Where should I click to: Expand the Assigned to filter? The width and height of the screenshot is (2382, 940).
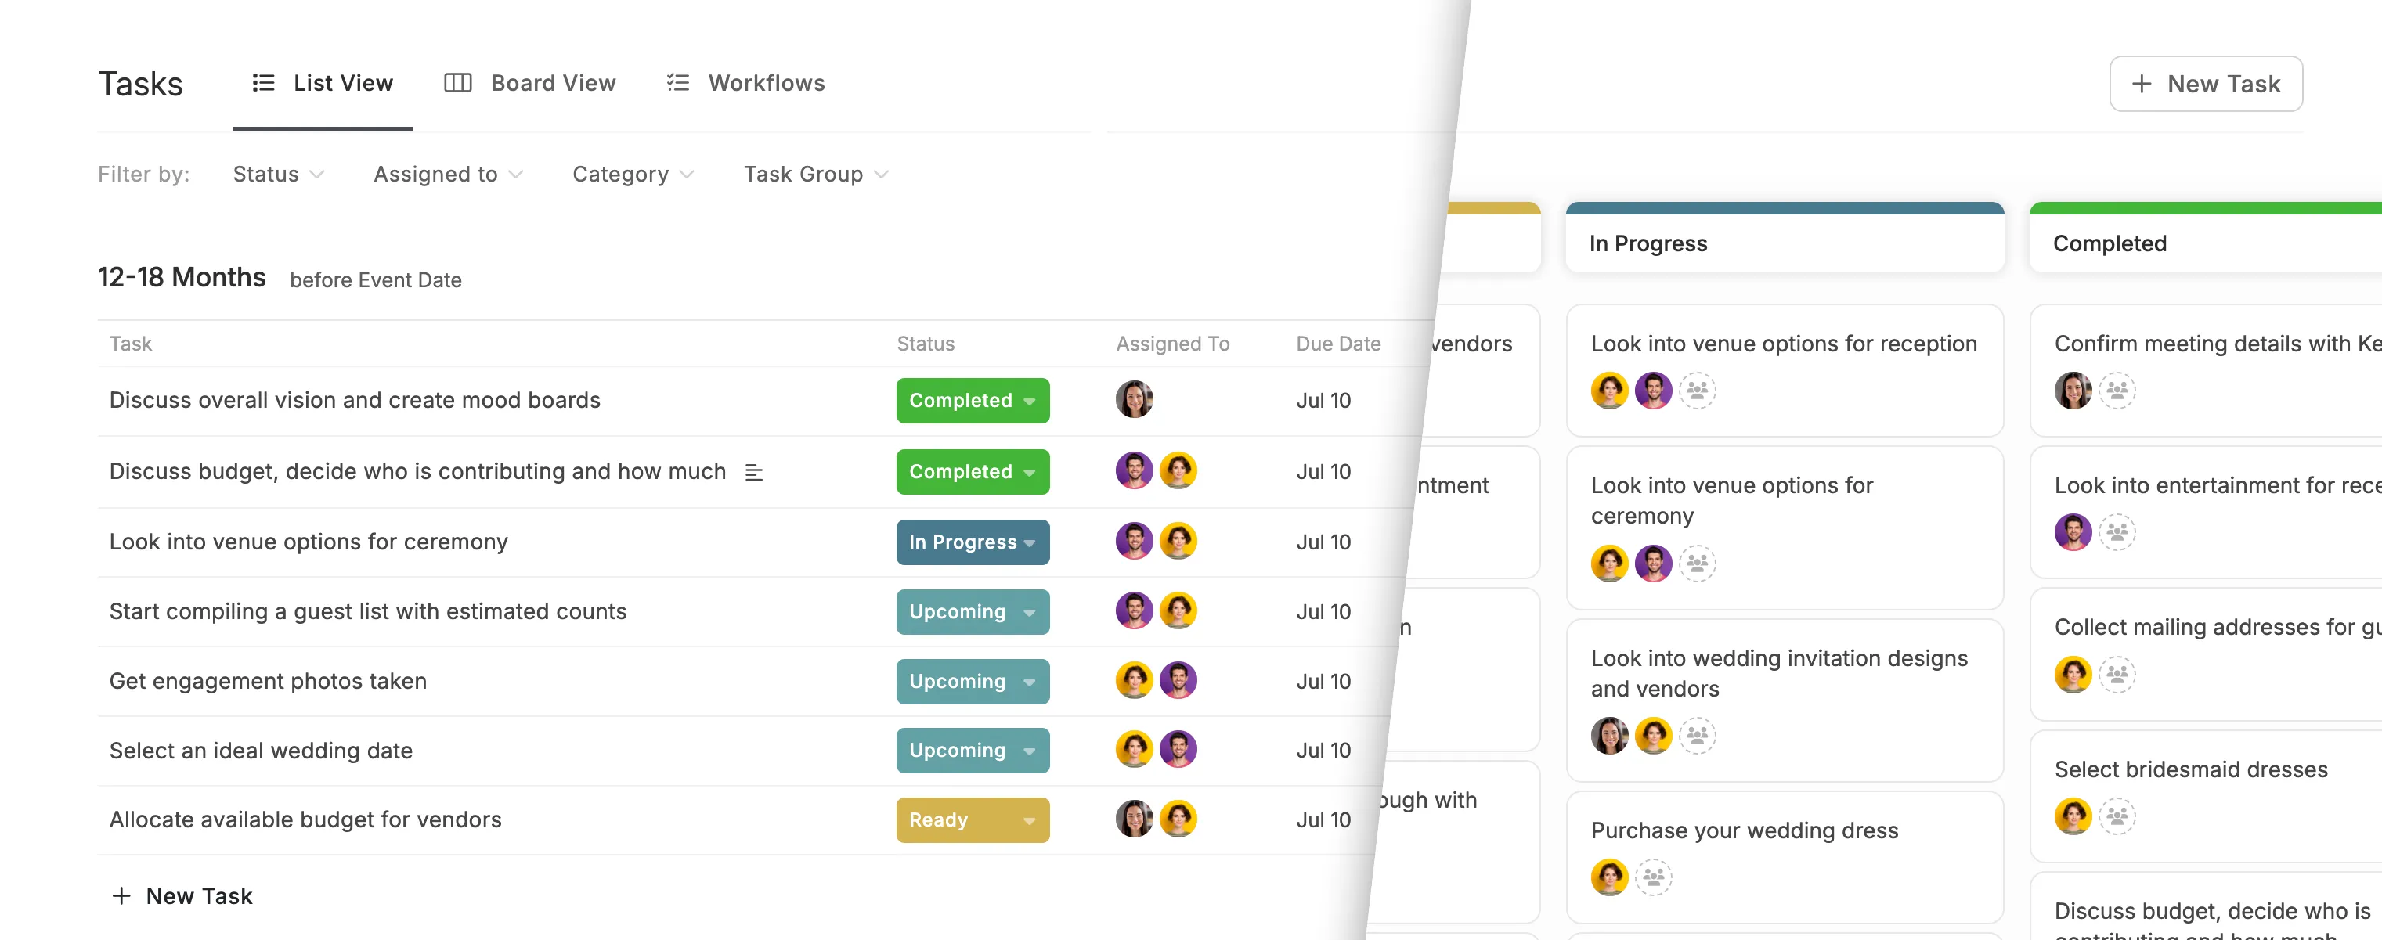click(x=449, y=174)
